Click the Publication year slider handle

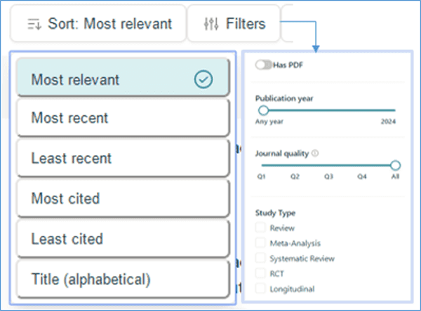pos(263,110)
